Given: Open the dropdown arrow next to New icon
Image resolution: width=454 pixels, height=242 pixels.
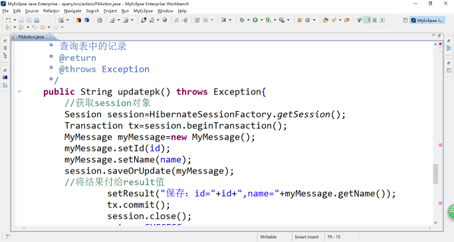Looking at the screenshot, I should pyautogui.click(x=15, y=20).
